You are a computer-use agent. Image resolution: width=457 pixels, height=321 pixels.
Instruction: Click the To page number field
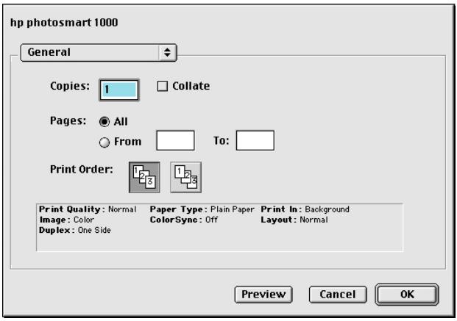click(255, 140)
